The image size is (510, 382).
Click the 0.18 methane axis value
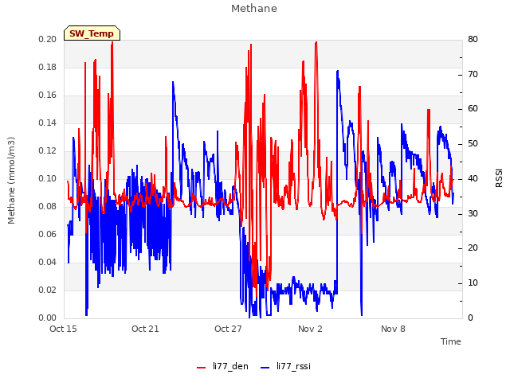48,67
